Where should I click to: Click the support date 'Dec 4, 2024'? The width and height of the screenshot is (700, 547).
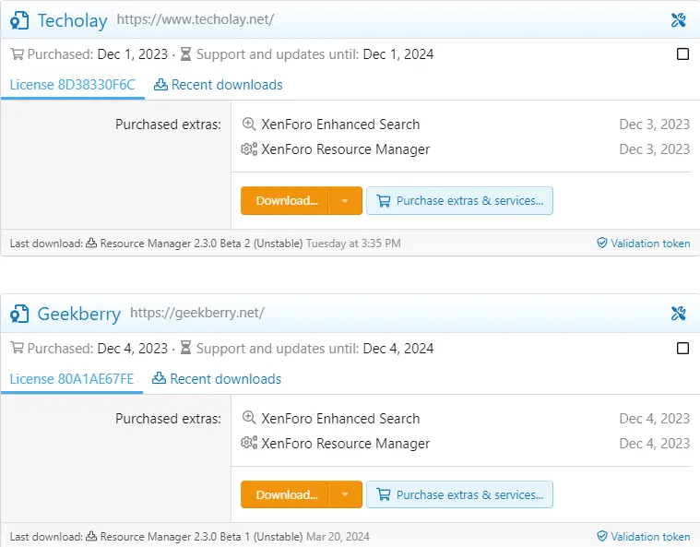click(x=398, y=349)
